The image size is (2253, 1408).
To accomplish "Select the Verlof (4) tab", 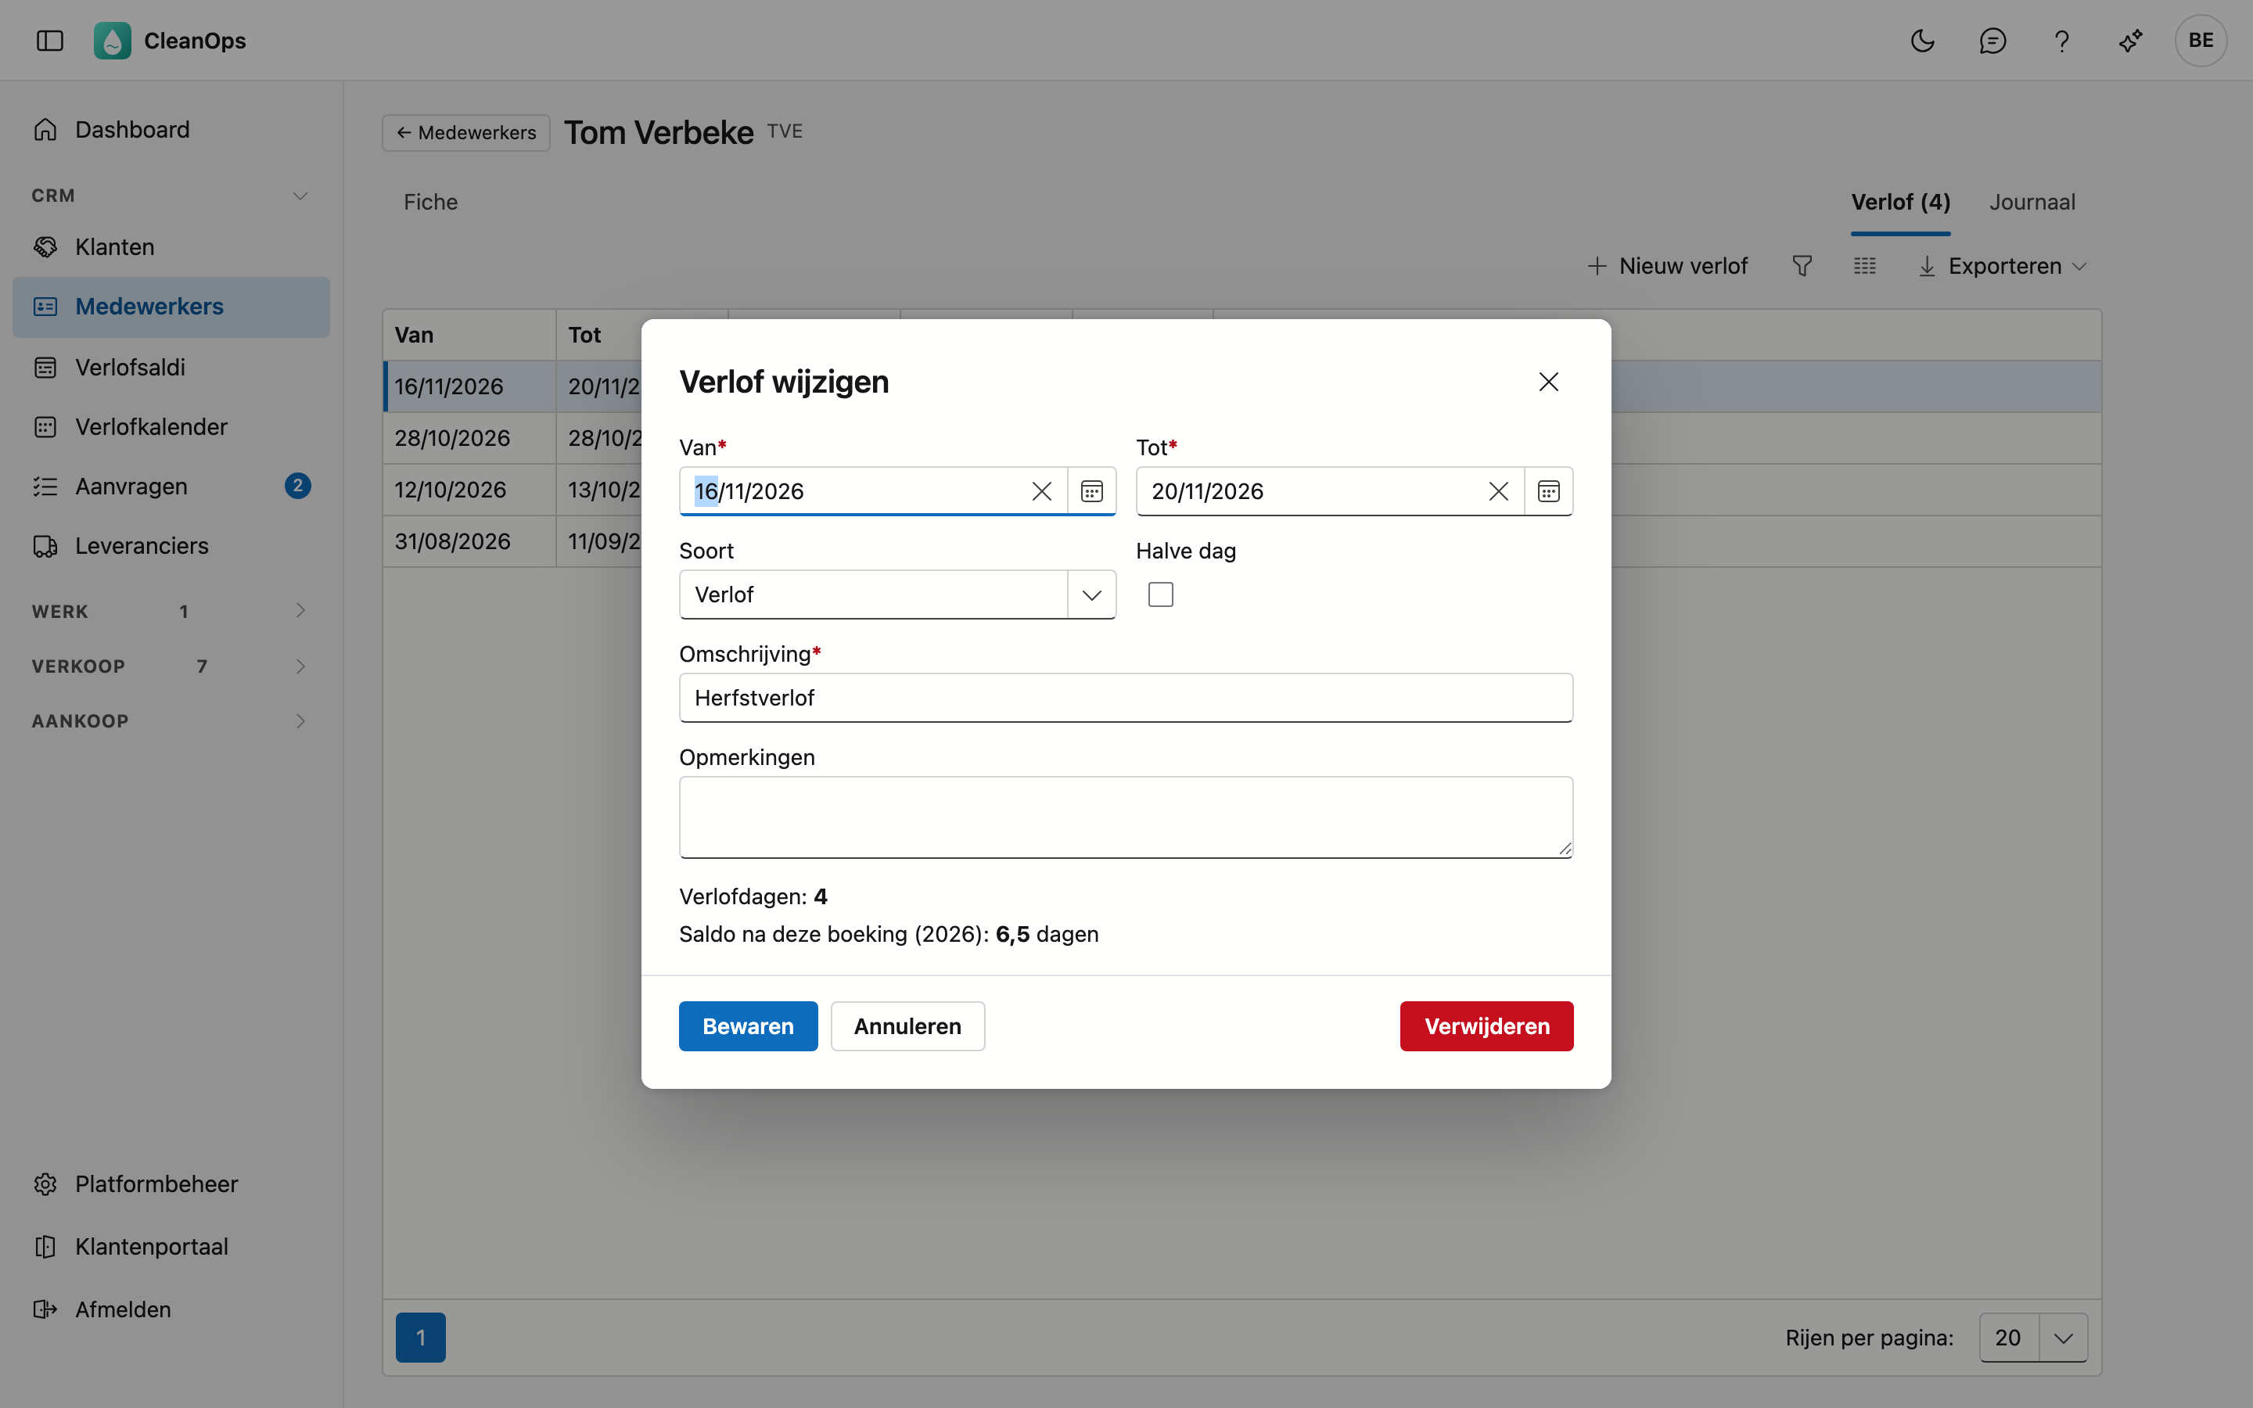I will (1900, 202).
